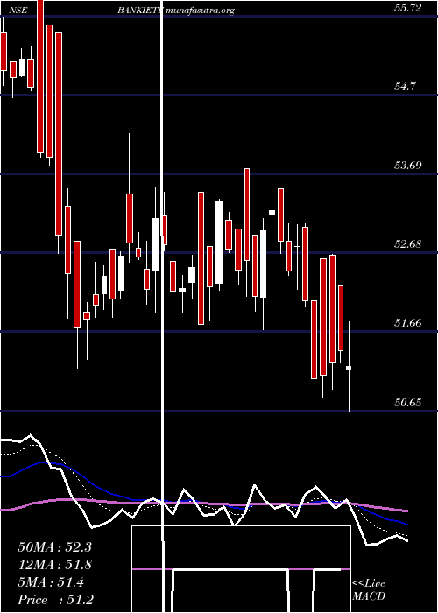
Task: Click the <<Live MACD label
Action: tap(369, 590)
